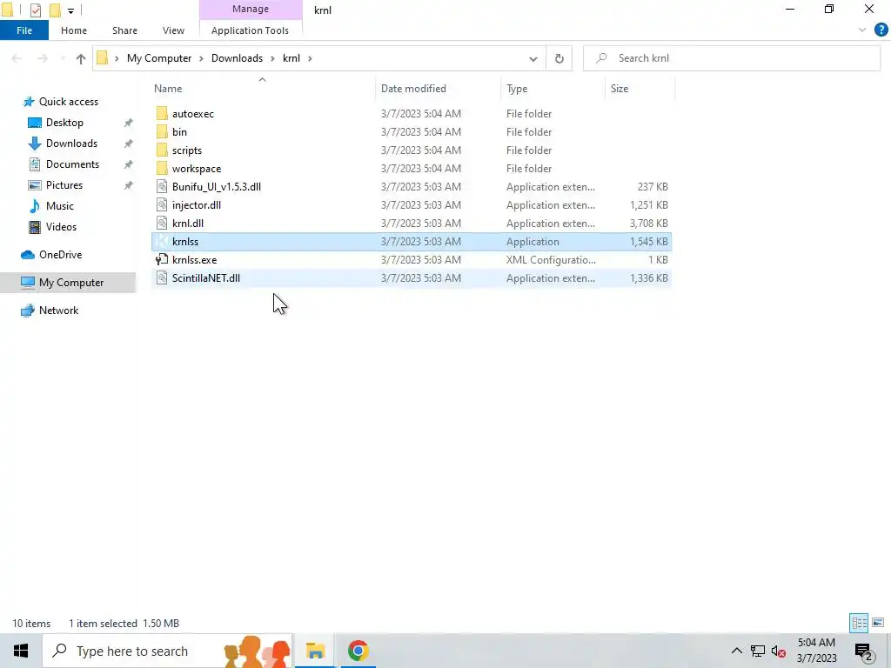891x668 pixels.
Task: Select the workspace folder icon
Action: [162, 169]
